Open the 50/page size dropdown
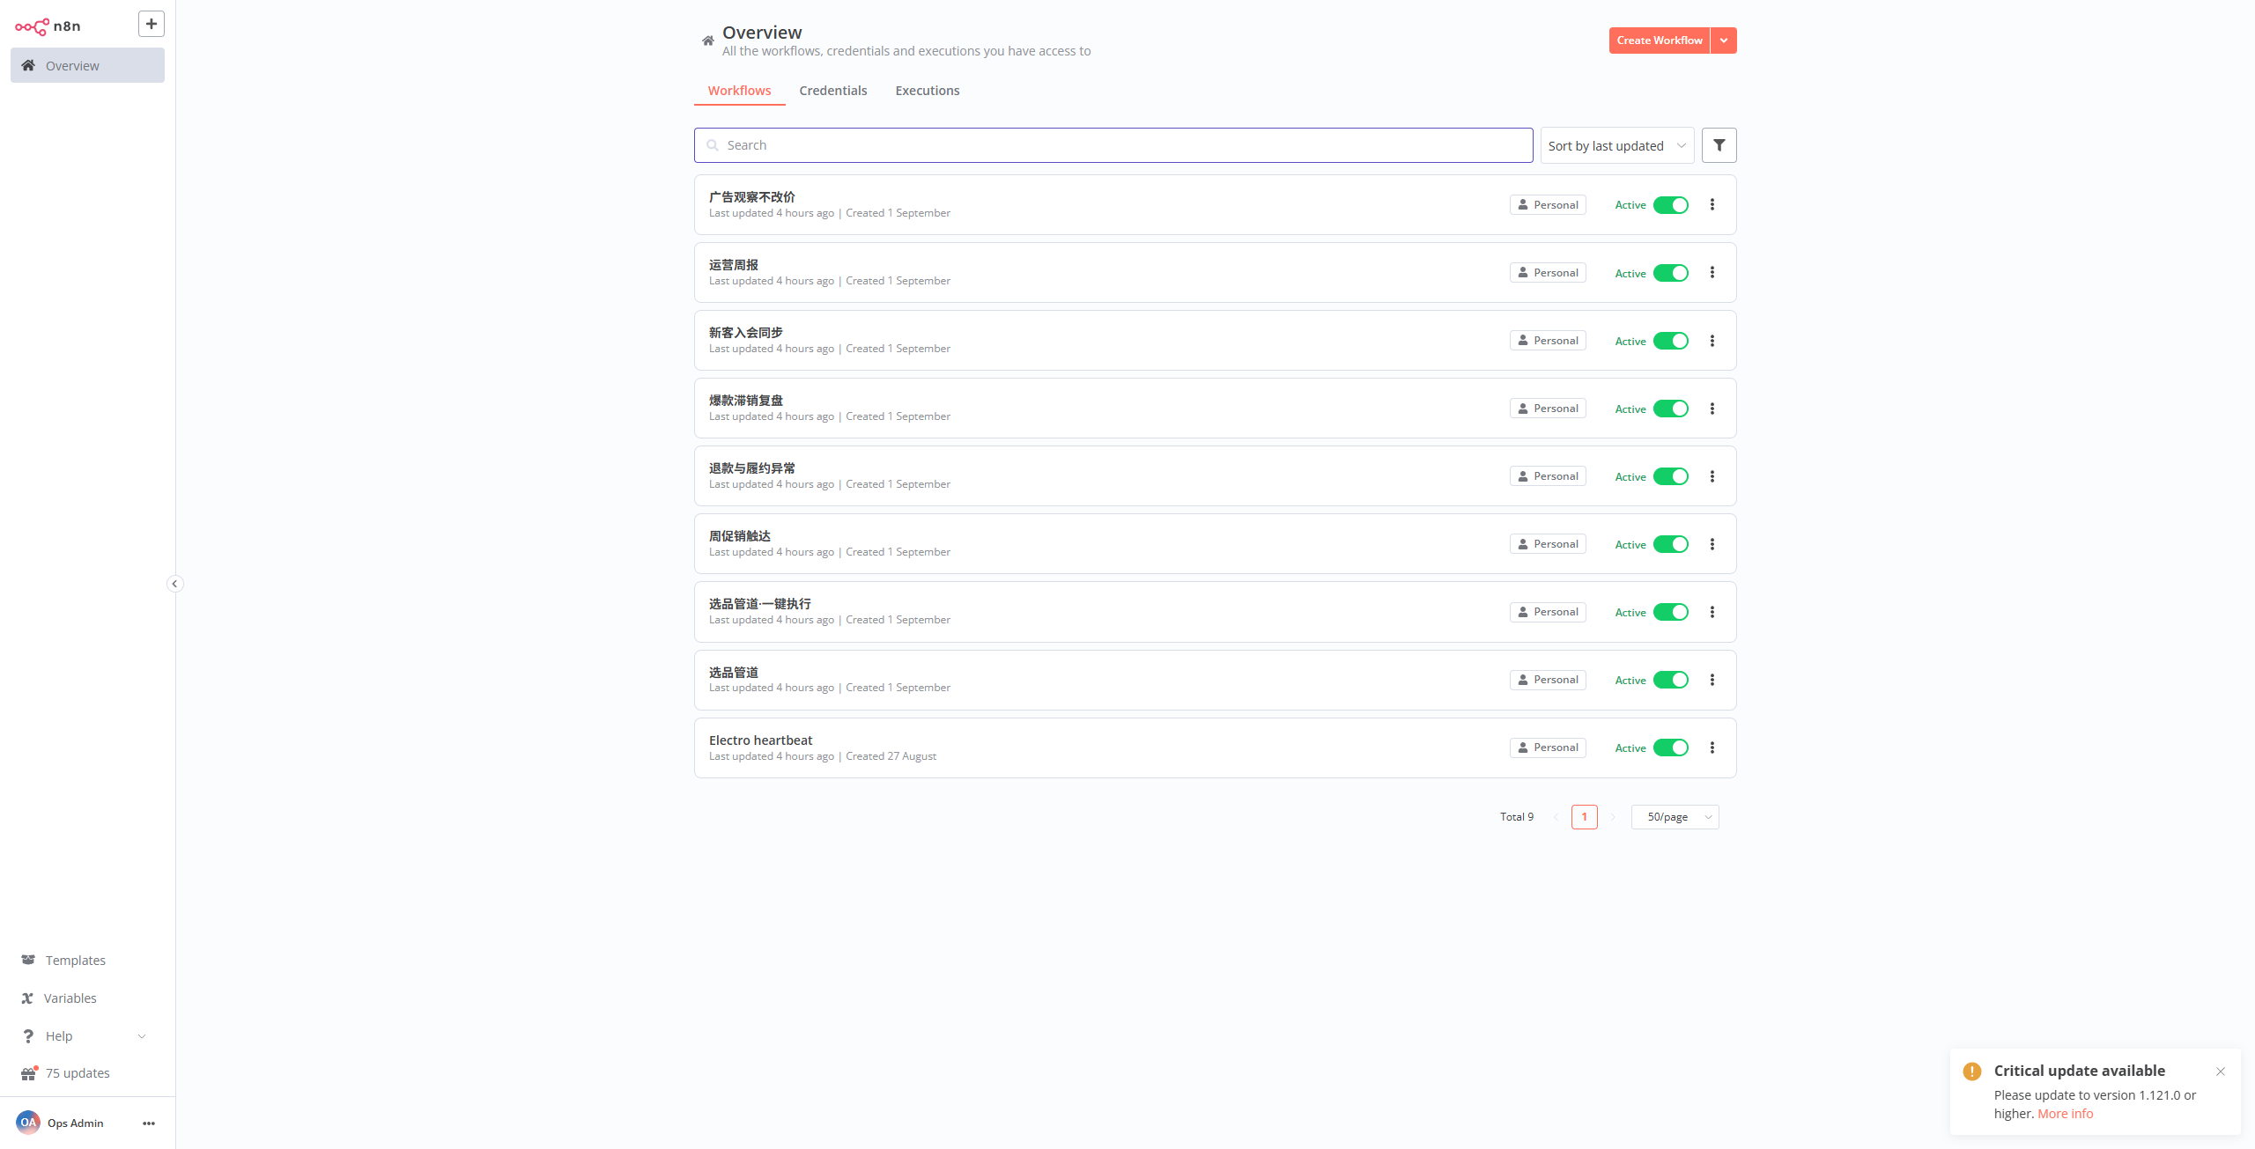 click(x=1675, y=817)
